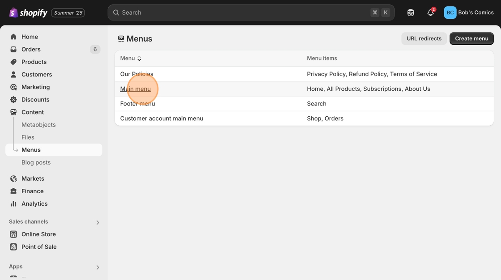Image resolution: width=501 pixels, height=280 pixels.
Task: Click the Customers person icon
Action: point(13,75)
